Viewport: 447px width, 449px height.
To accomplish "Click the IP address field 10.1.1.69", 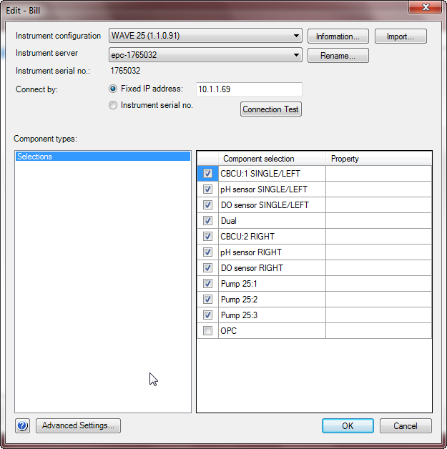I will 249,89.
